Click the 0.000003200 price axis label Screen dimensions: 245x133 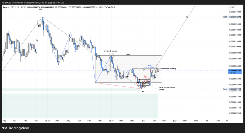pyautogui.click(x=235, y=79)
